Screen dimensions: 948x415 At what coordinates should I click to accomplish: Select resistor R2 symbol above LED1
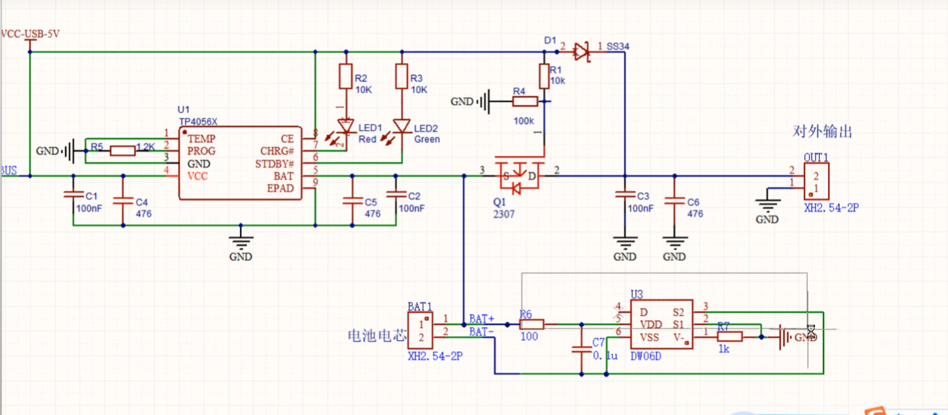coord(345,76)
